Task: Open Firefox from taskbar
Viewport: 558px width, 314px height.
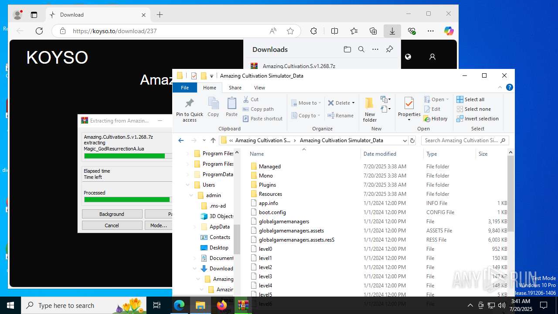Action: (x=221, y=305)
